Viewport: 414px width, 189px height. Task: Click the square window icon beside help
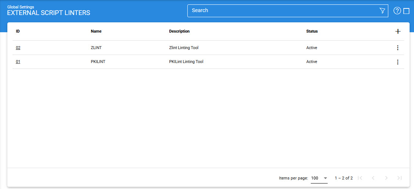406,11
